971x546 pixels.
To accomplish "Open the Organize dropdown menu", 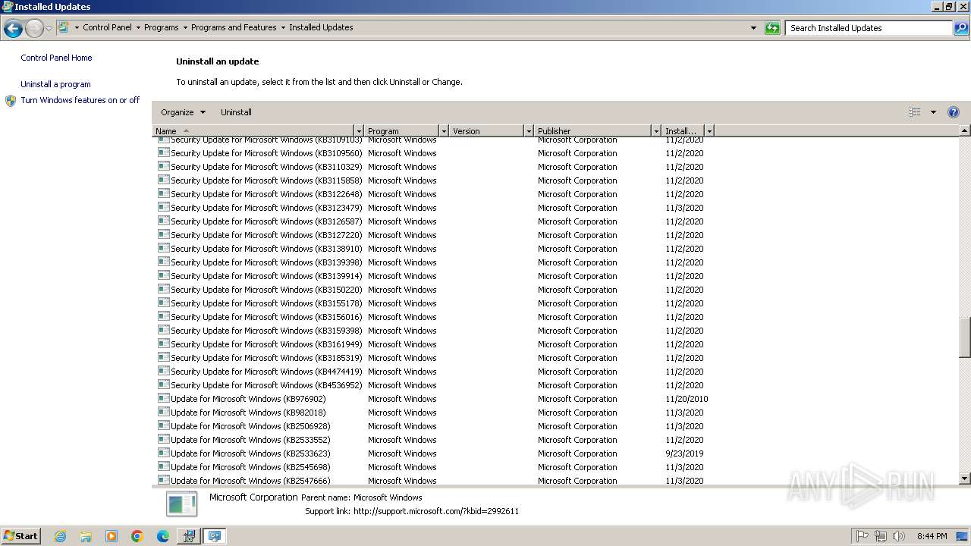I will coord(183,112).
